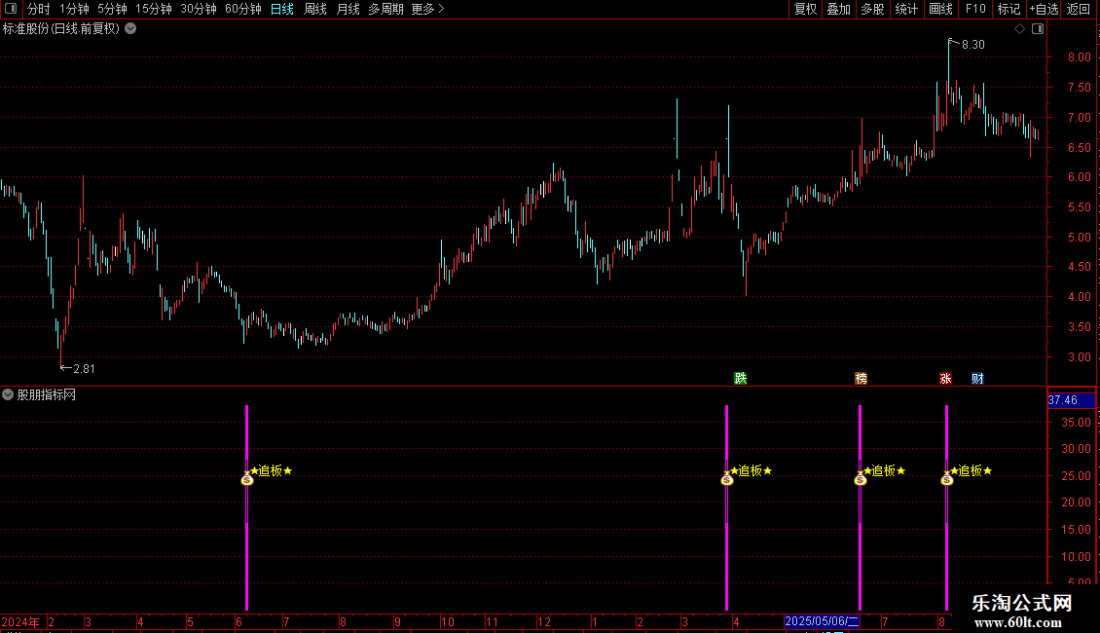The height and width of the screenshot is (633, 1100).
Task: Open 多股 multi-stock view
Action: [x=872, y=9]
